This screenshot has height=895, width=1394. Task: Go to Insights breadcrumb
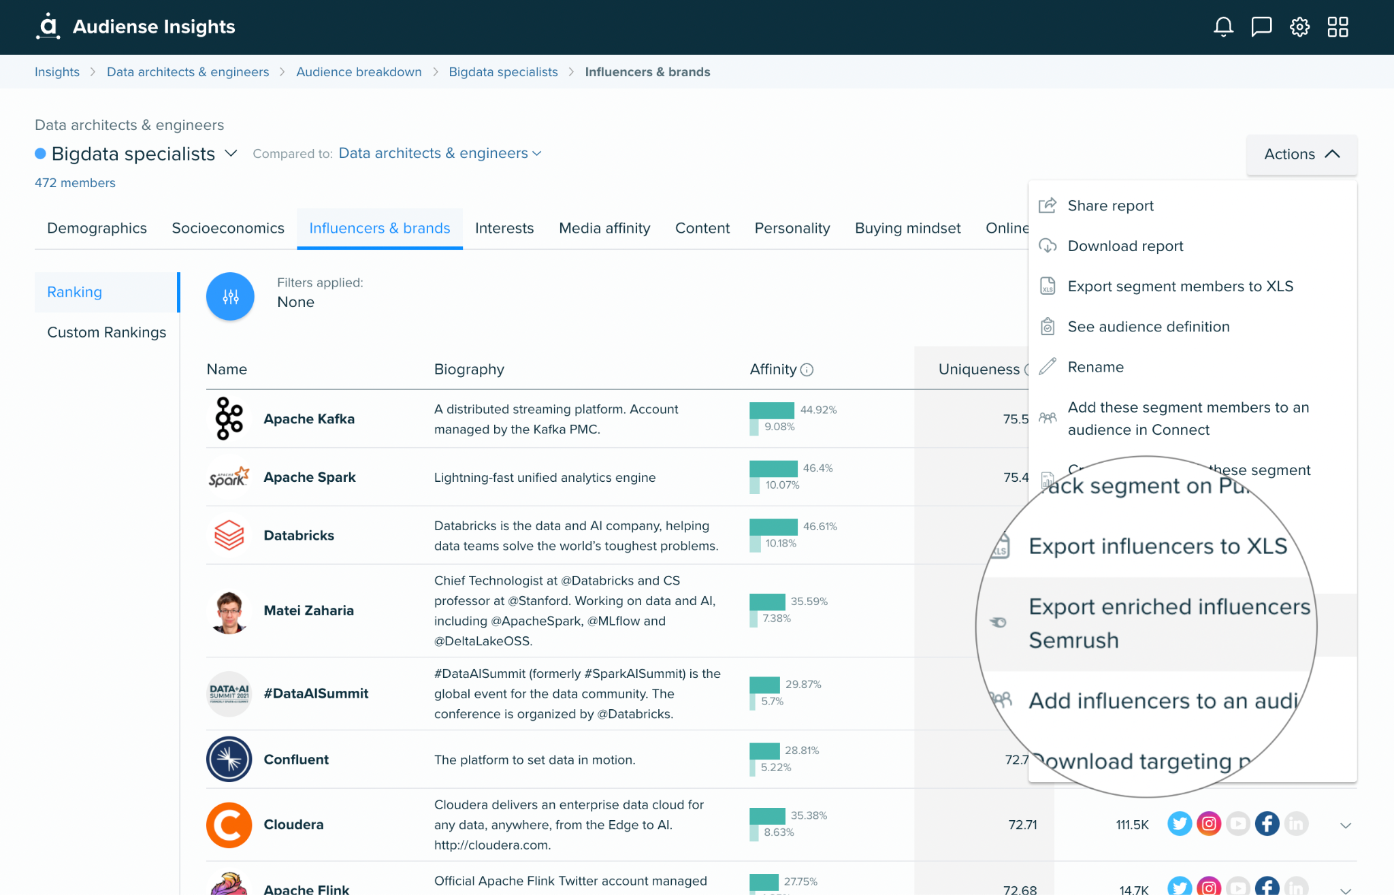coord(57,72)
